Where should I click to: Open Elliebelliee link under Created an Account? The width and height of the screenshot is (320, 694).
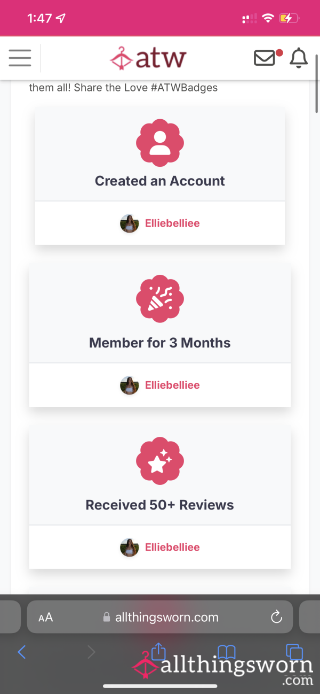pos(172,223)
